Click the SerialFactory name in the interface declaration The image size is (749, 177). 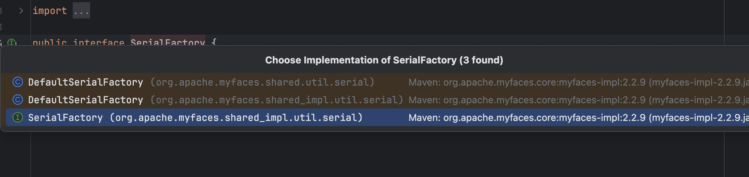pyautogui.click(x=168, y=43)
